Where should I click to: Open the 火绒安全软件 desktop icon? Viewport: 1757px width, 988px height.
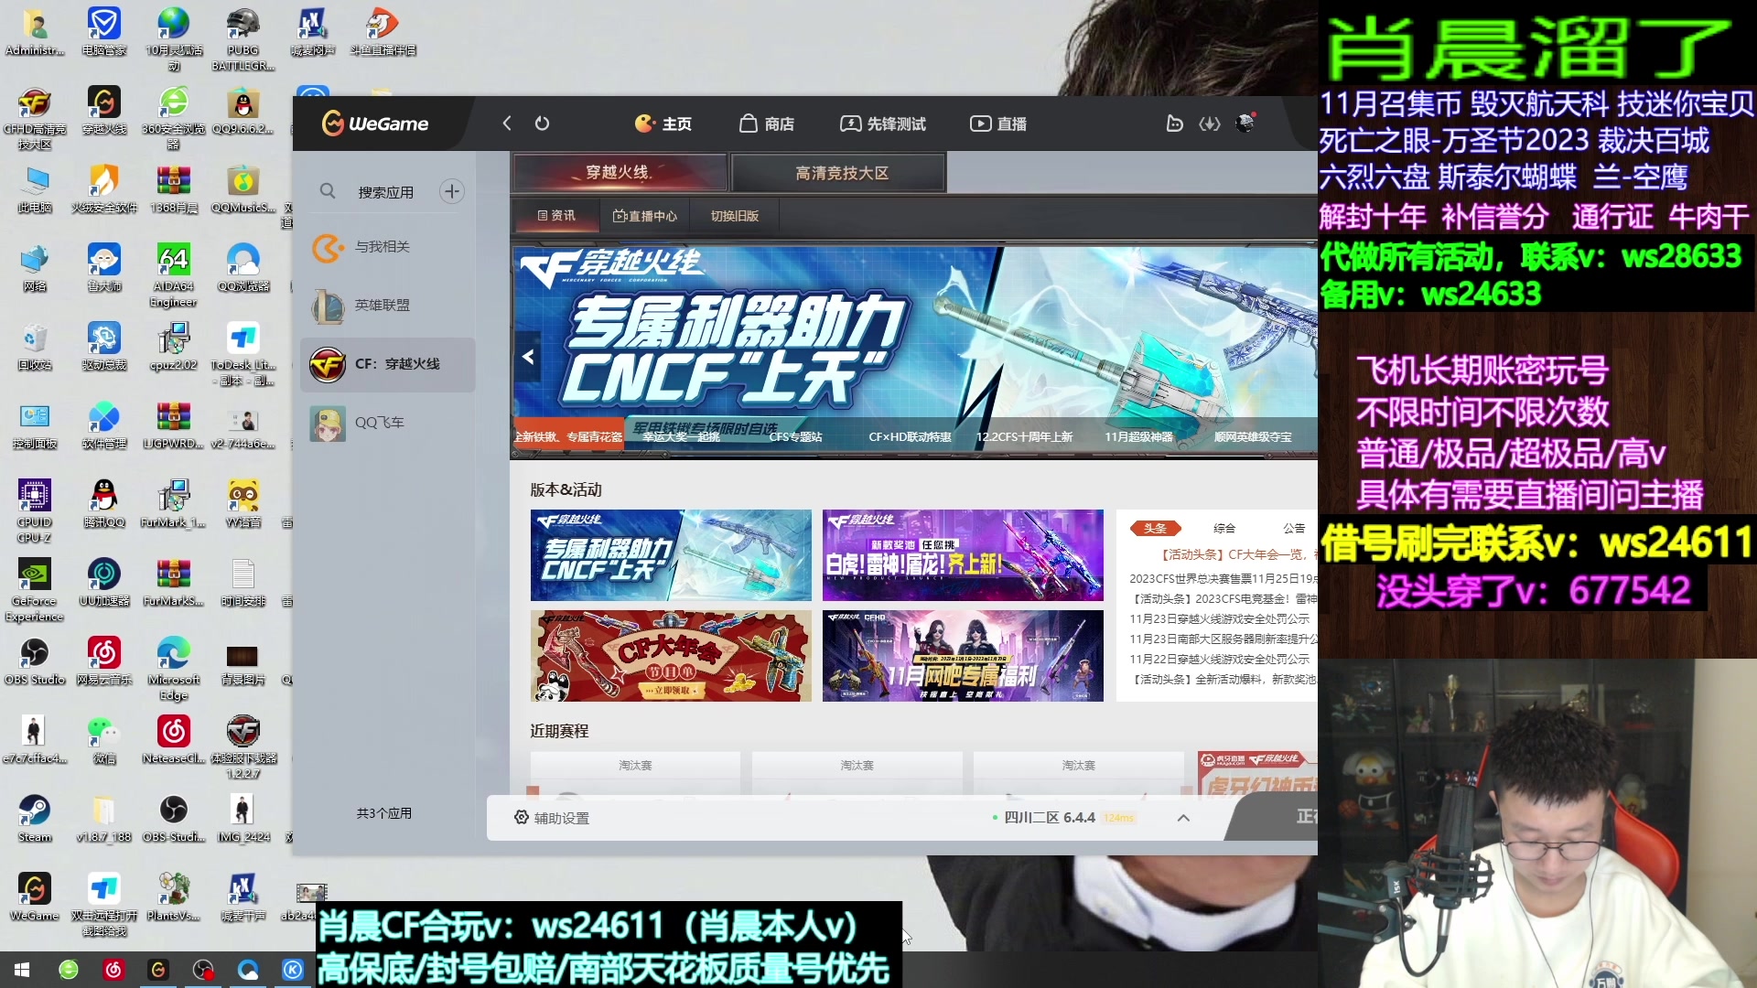click(103, 189)
